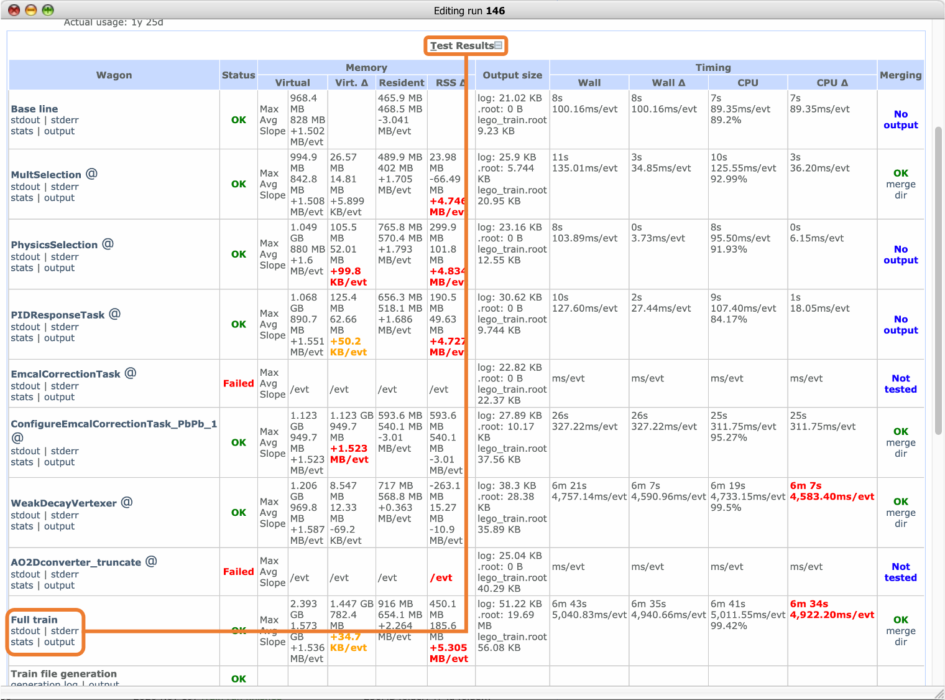945x700 pixels.
Task: Click the @ icon beside PhysicsSelection
Action: (108, 244)
